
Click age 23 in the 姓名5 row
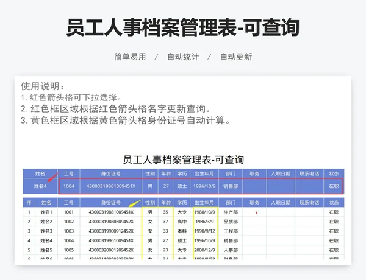165,250
